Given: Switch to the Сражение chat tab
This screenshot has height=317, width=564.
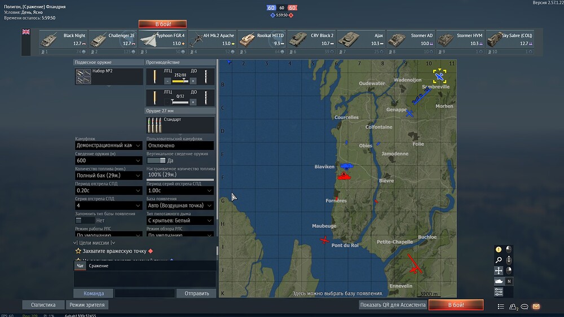Looking at the screenshot, I should 99,266.
